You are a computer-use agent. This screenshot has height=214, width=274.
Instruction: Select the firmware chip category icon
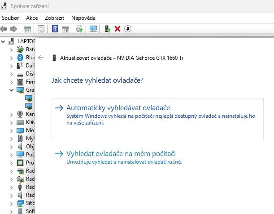pos(20,82)
